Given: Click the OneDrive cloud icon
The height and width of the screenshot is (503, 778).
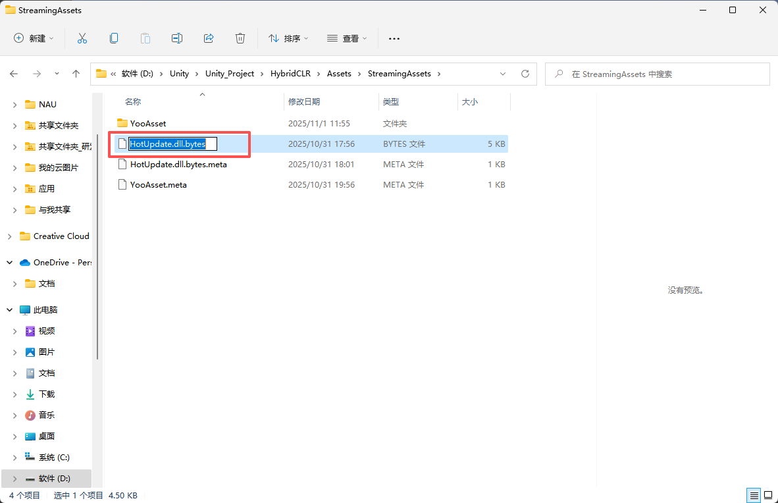Looking at the screenshot, I should pyautogui.click(x=25, y=263).
